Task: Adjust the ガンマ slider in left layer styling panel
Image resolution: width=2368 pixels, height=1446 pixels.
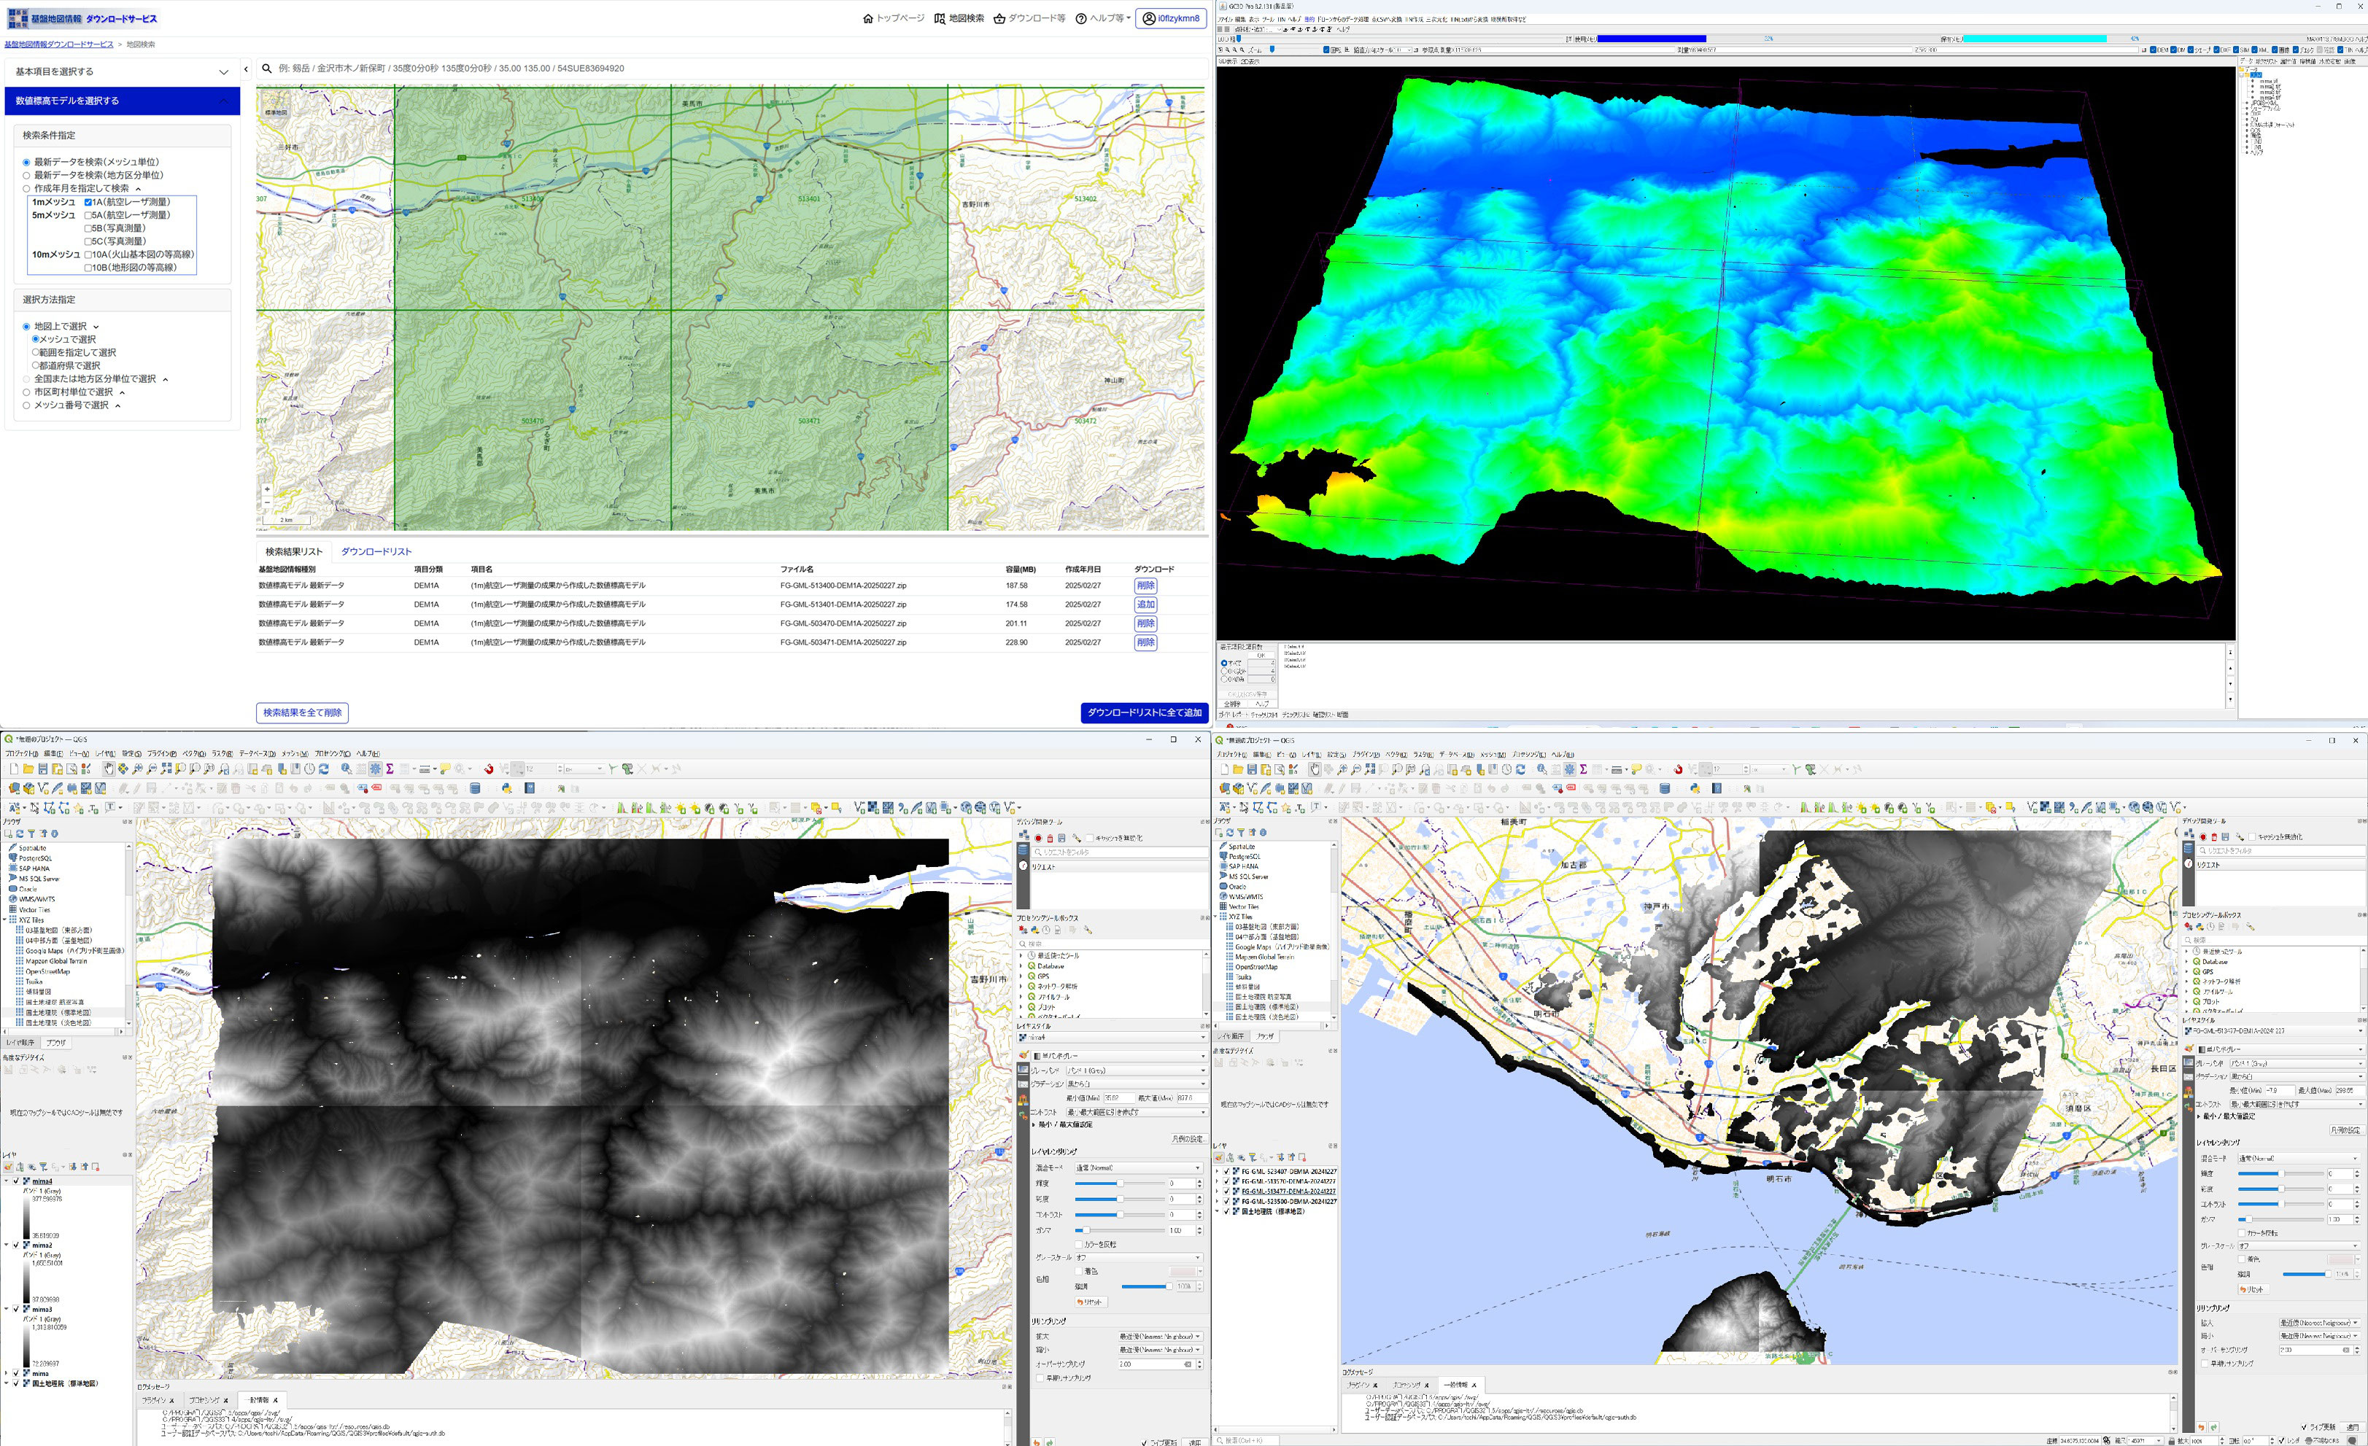Action: [1086, 1230]
